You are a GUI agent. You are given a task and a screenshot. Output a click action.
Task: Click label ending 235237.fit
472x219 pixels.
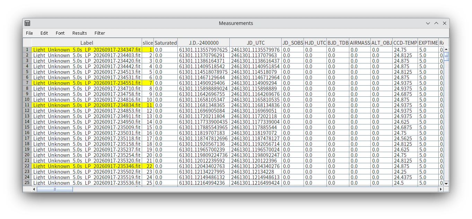87,149
